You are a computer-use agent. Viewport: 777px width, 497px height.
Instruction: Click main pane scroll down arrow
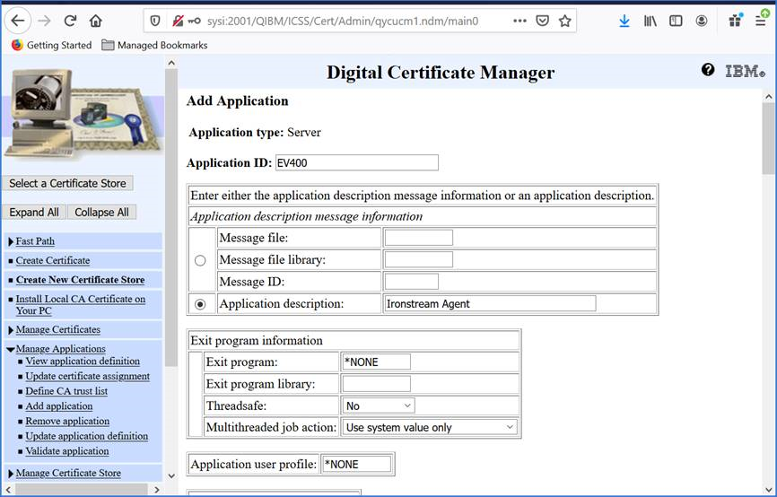769,490
